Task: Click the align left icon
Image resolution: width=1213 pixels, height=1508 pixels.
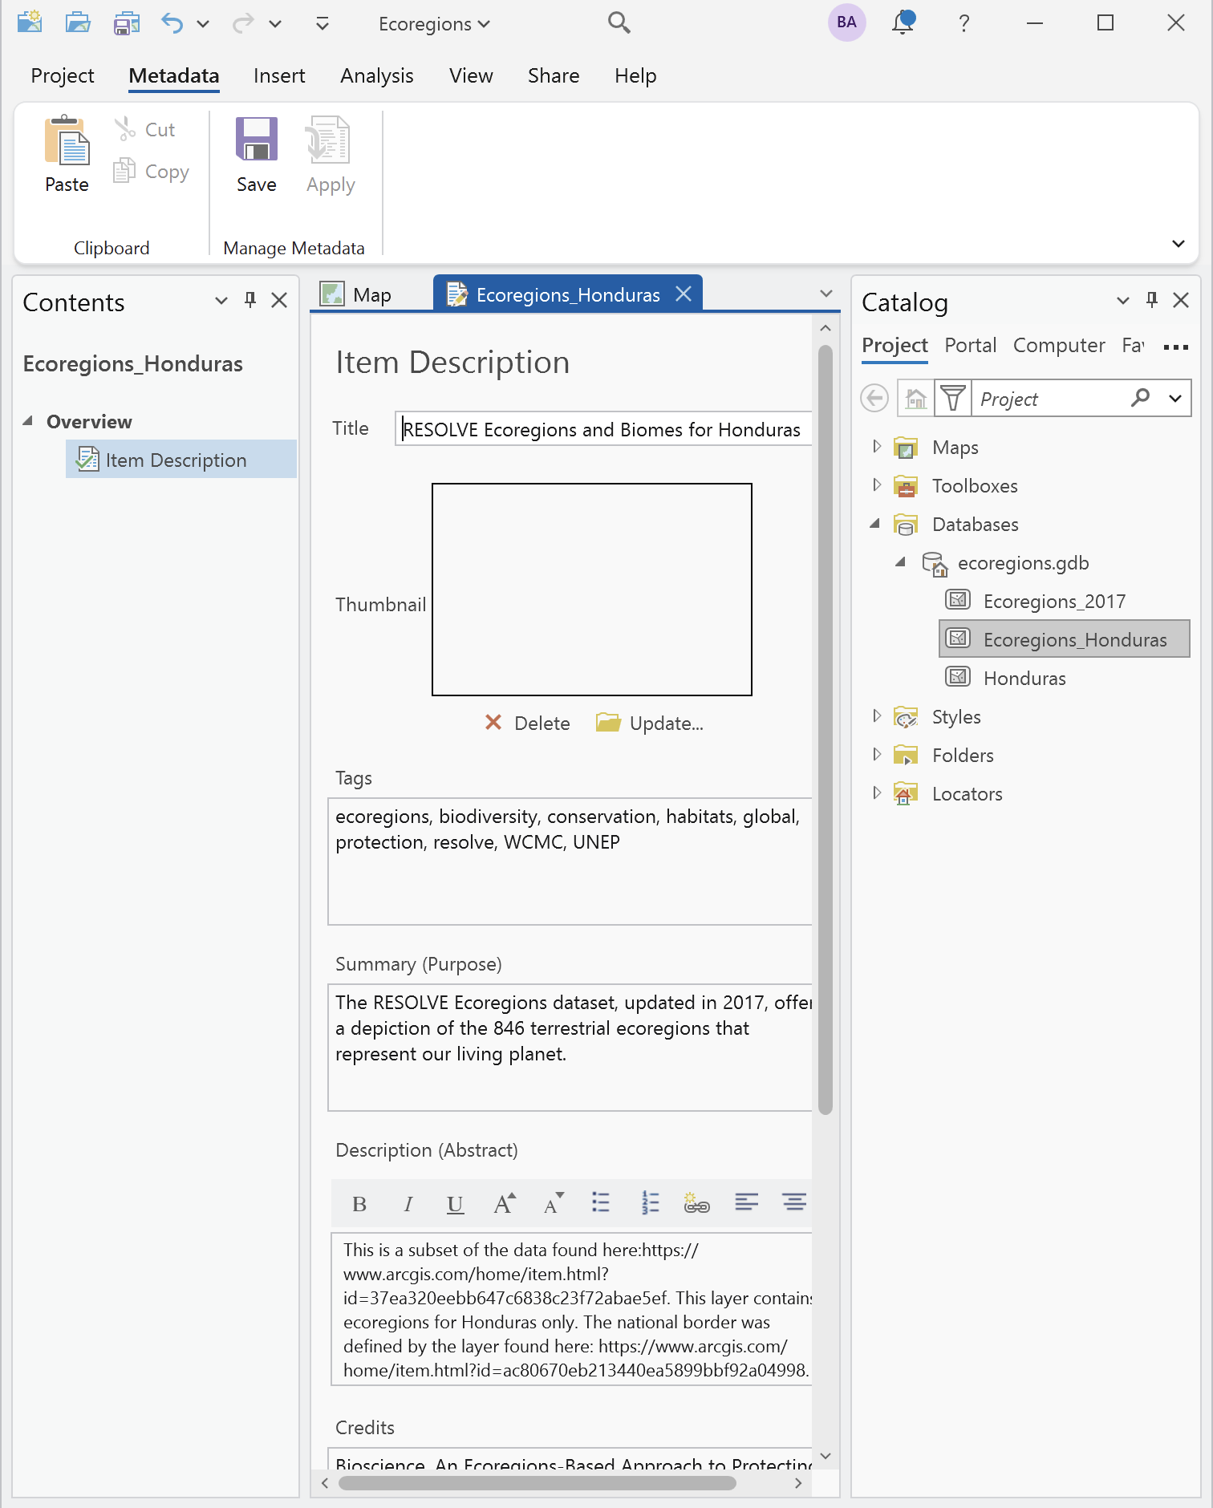Action: (x=746, y=1202)
